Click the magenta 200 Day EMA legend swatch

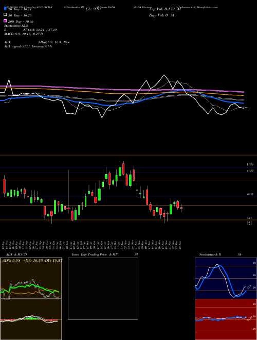pyautogui.click(x=6, y=21)
